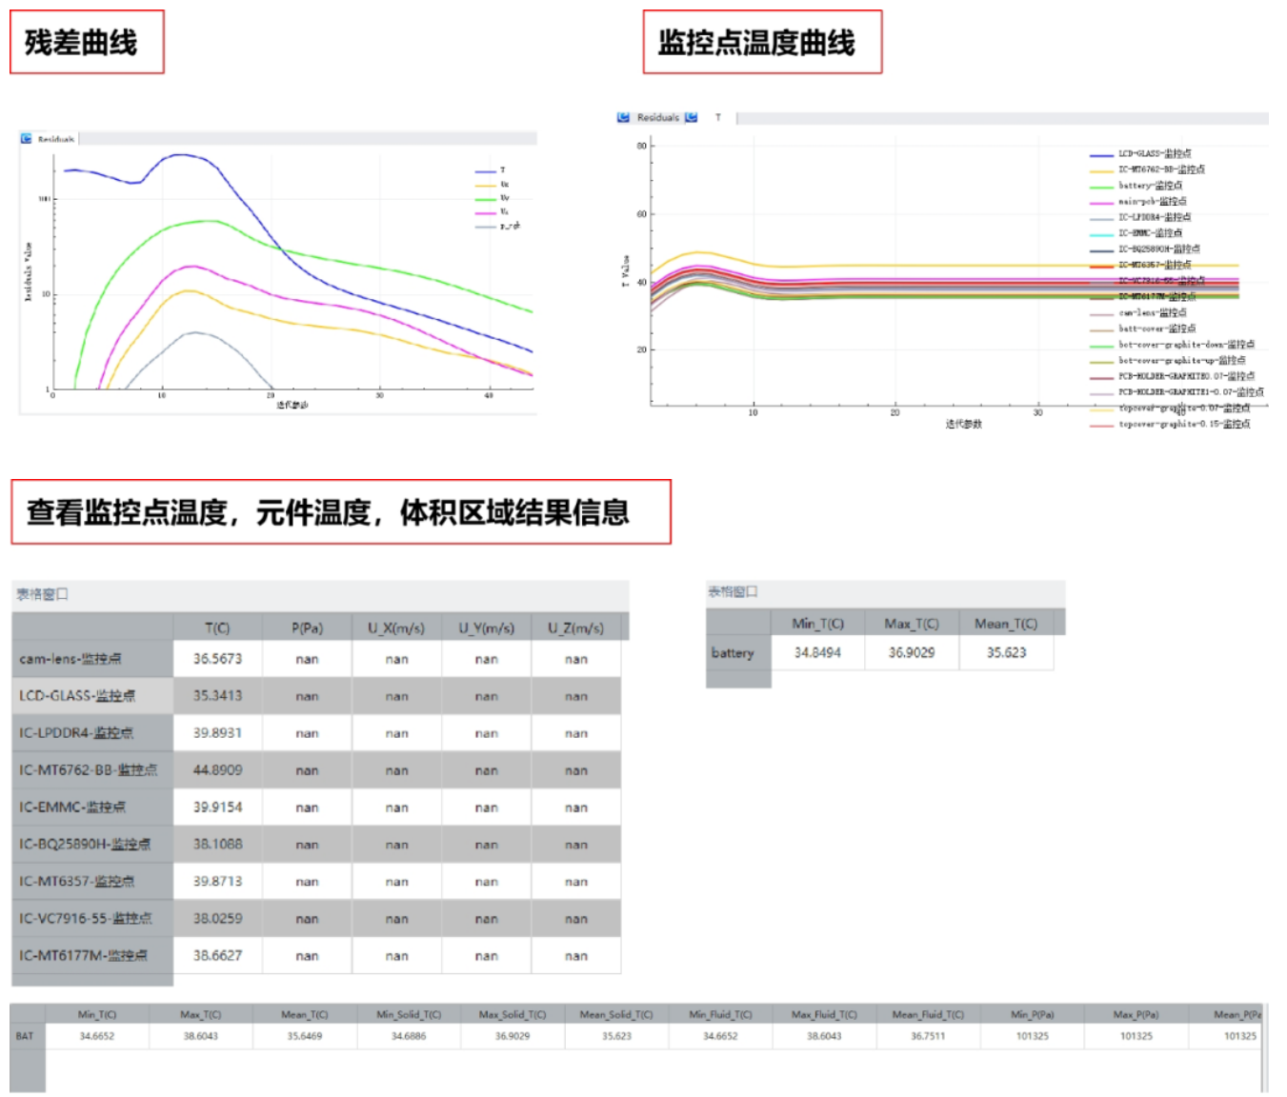Click the Residuals tab icon beside the T tab
This screenshot has height=1097, width=1287.
pyautogui.click(x=624, y=117)
